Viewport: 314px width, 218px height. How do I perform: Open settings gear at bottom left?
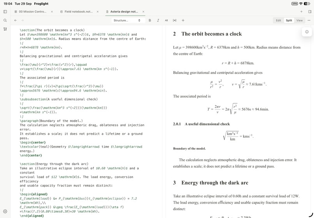[x=5, y=211]
